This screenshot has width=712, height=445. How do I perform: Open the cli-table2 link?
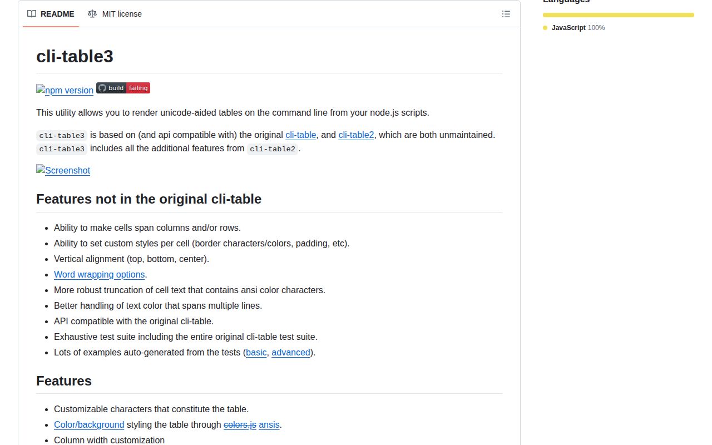coord(356,135)
